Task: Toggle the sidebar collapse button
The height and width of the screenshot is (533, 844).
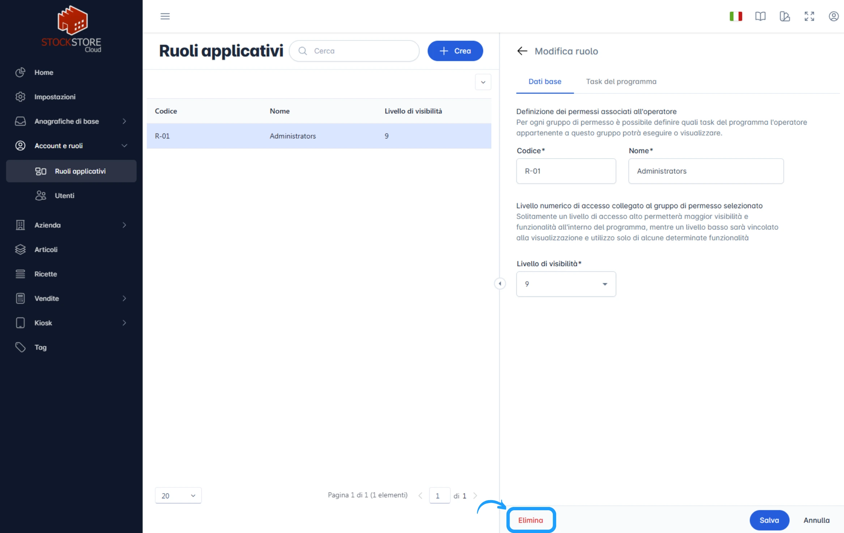Action: [165, 16]
